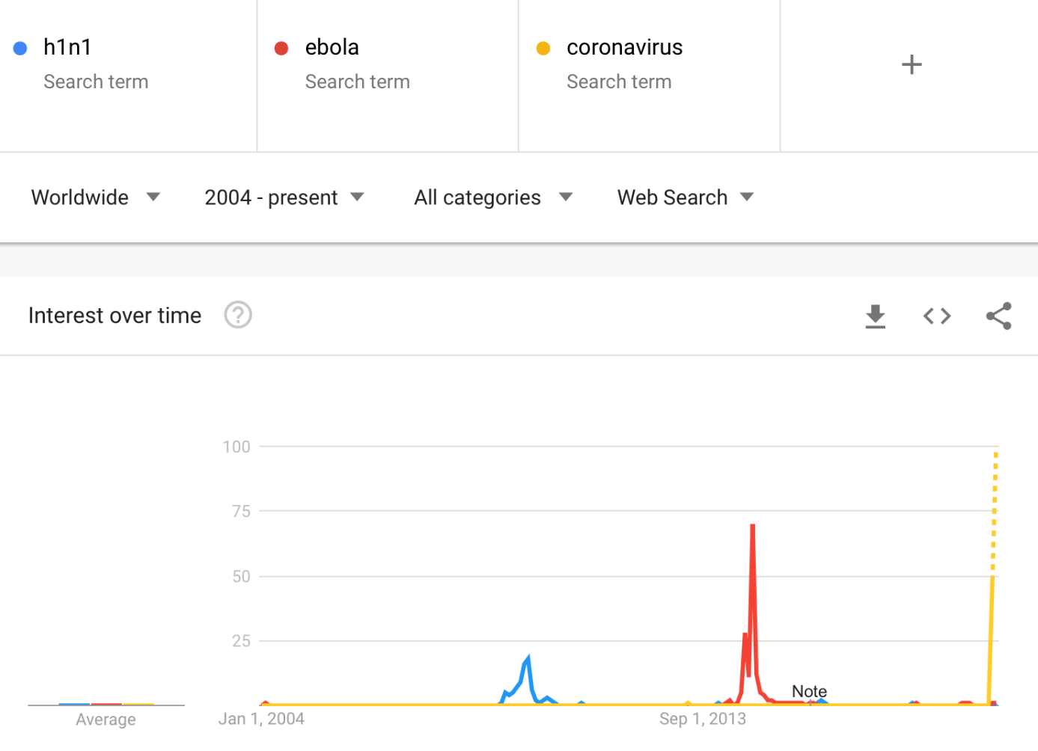Click the red ebola peak on chart

point(752,526)
